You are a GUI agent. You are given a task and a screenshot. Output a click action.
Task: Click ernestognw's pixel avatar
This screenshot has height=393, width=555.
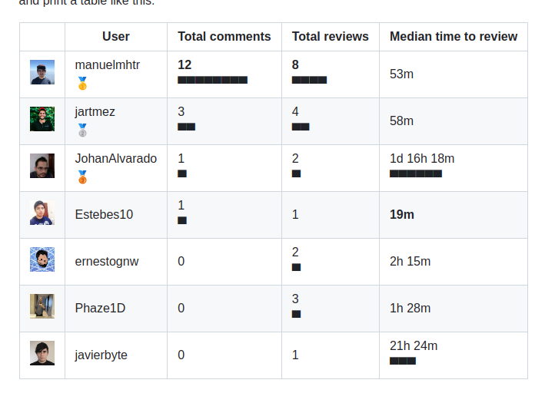click(x=42, y=259)
